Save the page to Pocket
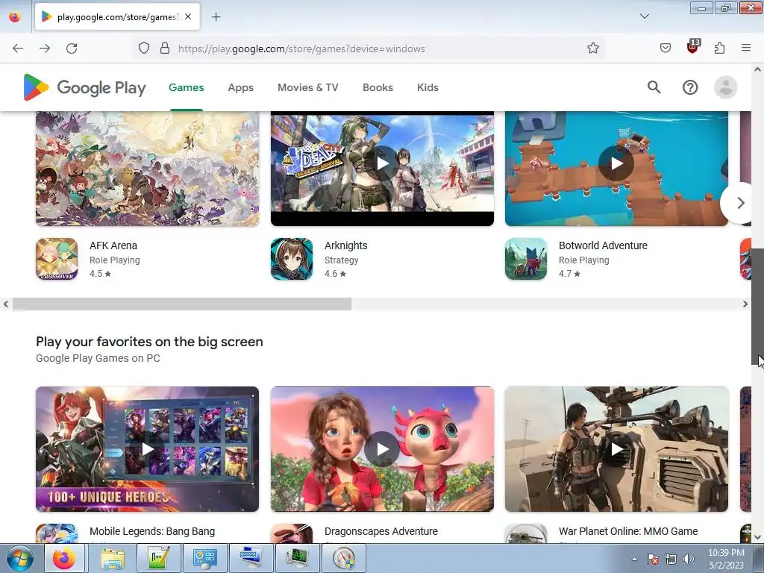The width and height of the screenshot is (764, 573). click(x=665, y=48)
